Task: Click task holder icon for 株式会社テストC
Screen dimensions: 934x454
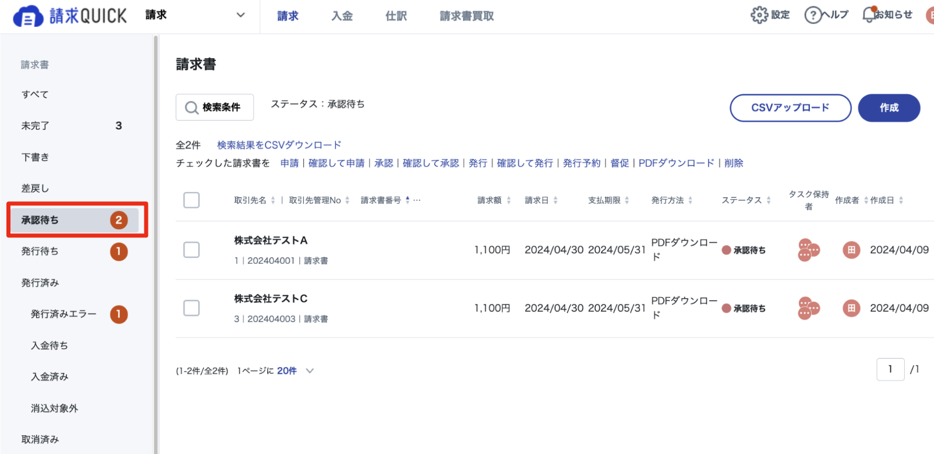Action: pos(808,308)
